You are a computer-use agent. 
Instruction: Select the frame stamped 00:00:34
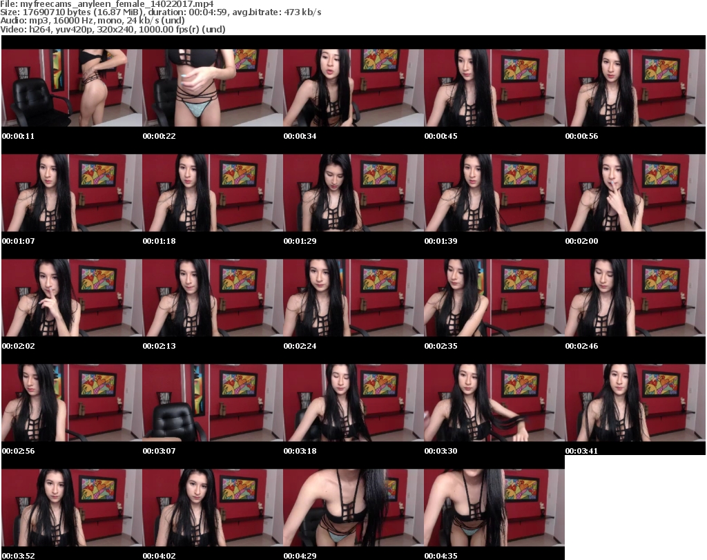coord(353,88)
